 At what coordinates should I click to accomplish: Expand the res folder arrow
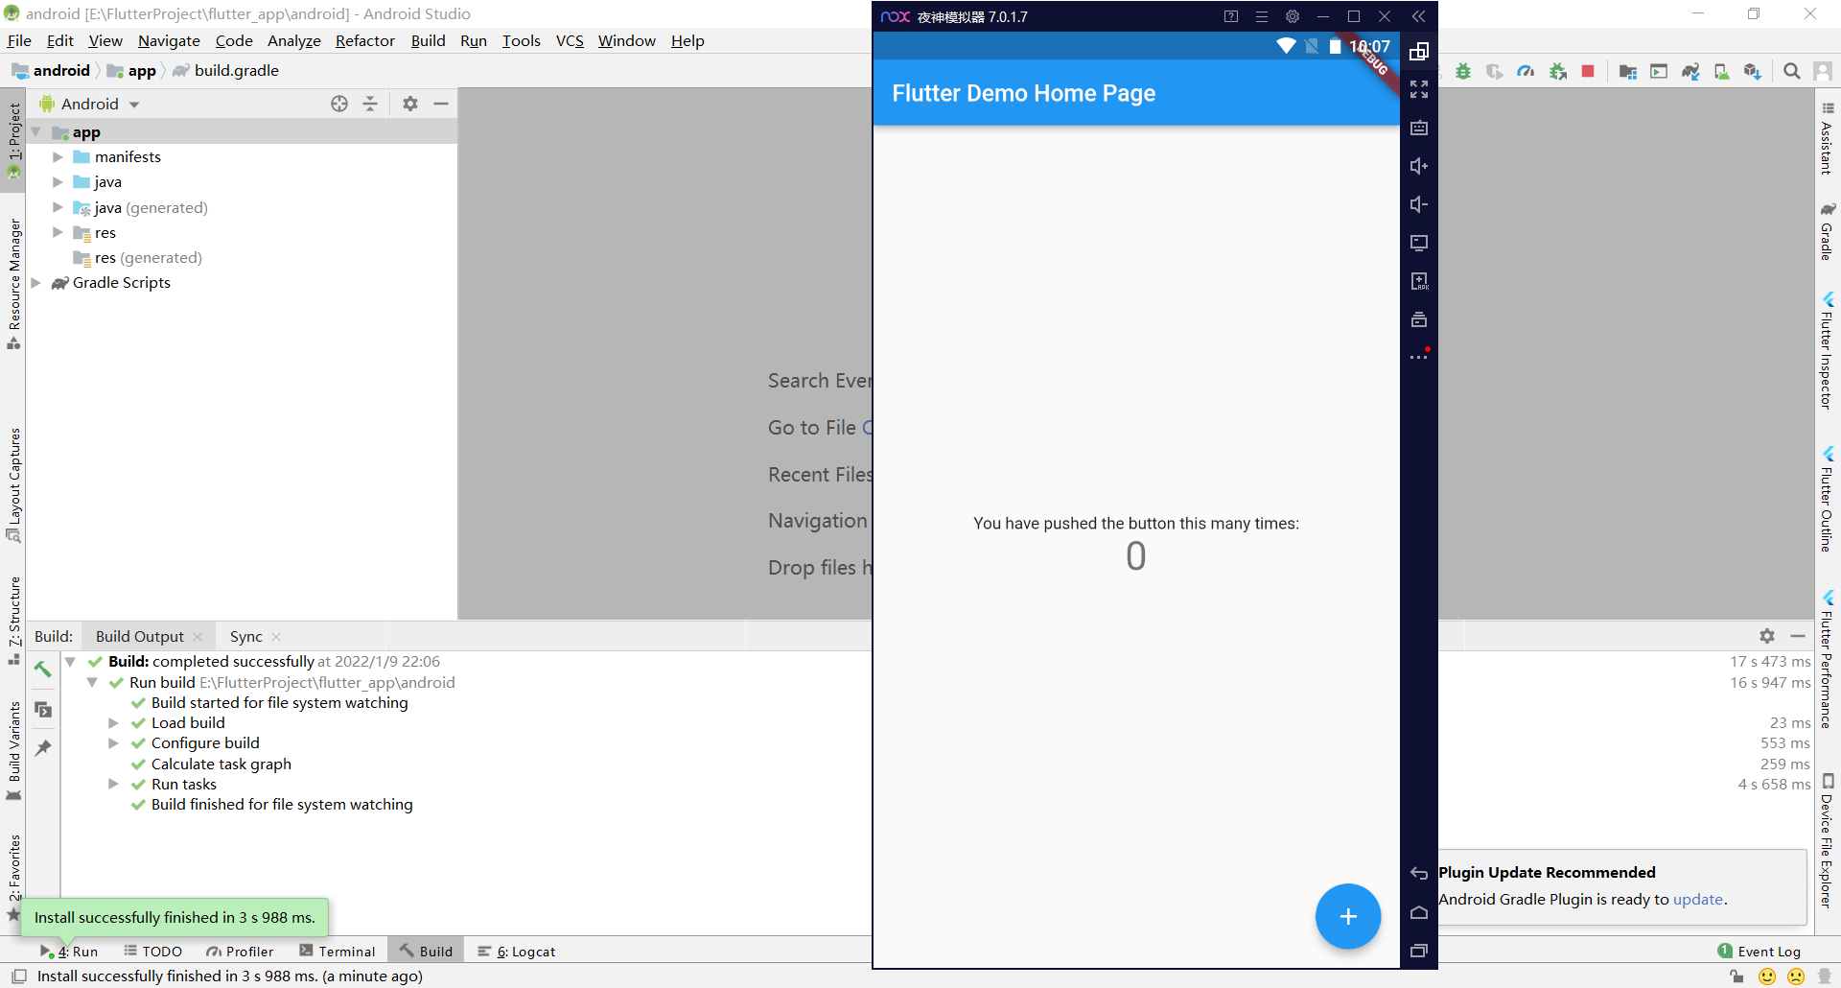pyautogui.click(x=58, y=232)
